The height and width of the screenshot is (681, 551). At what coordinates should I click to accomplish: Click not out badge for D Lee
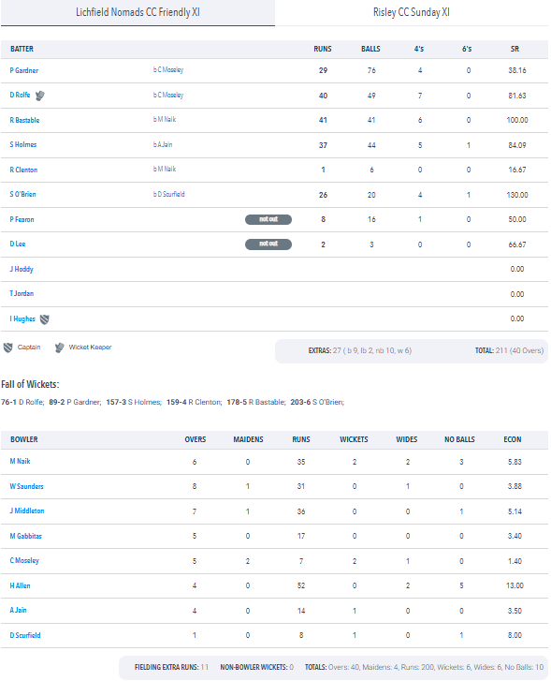268,244
